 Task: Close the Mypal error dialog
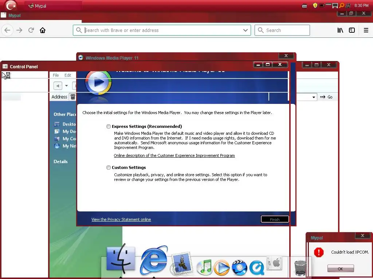362,235
